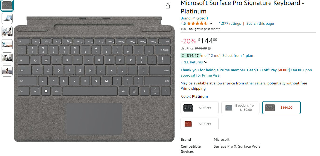The height and width of the screenshot is (156, 320).
Task: Select the last thumbnail in the image list
Action: pyautogui.click(x=7, y=71)
